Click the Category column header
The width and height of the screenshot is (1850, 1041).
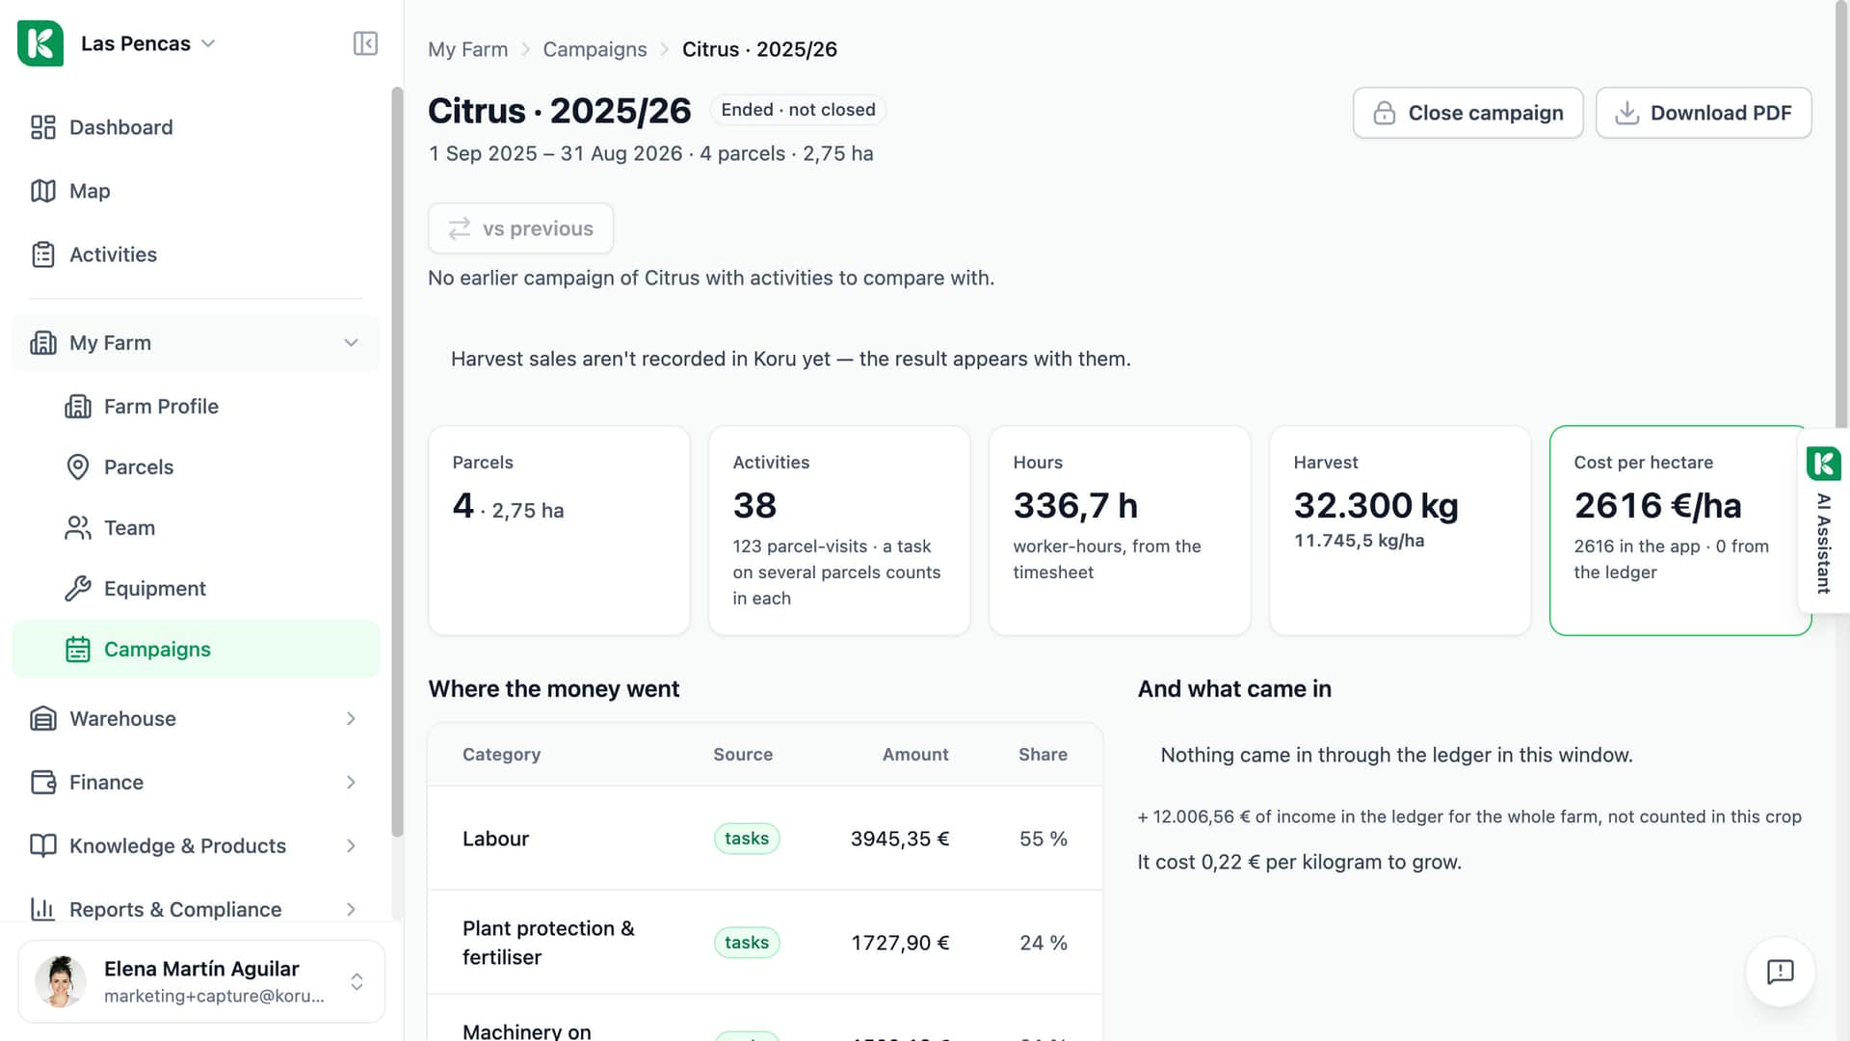point(501,755)
